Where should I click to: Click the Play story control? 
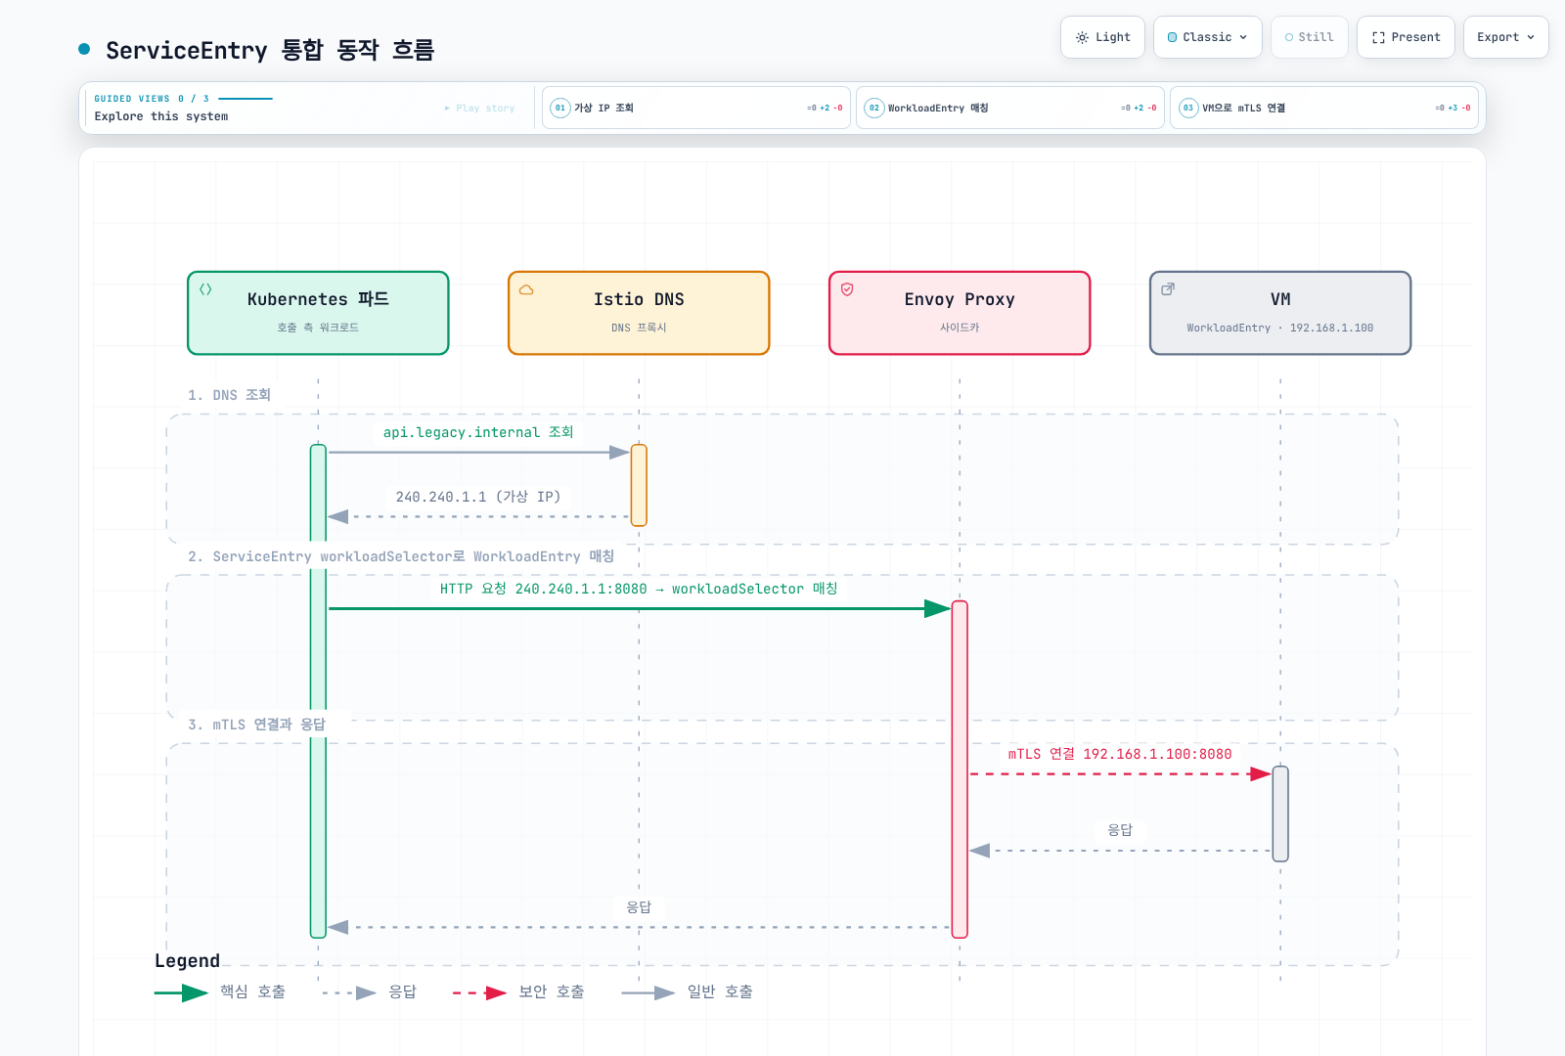pyautogui.click(x=479, y=109)
